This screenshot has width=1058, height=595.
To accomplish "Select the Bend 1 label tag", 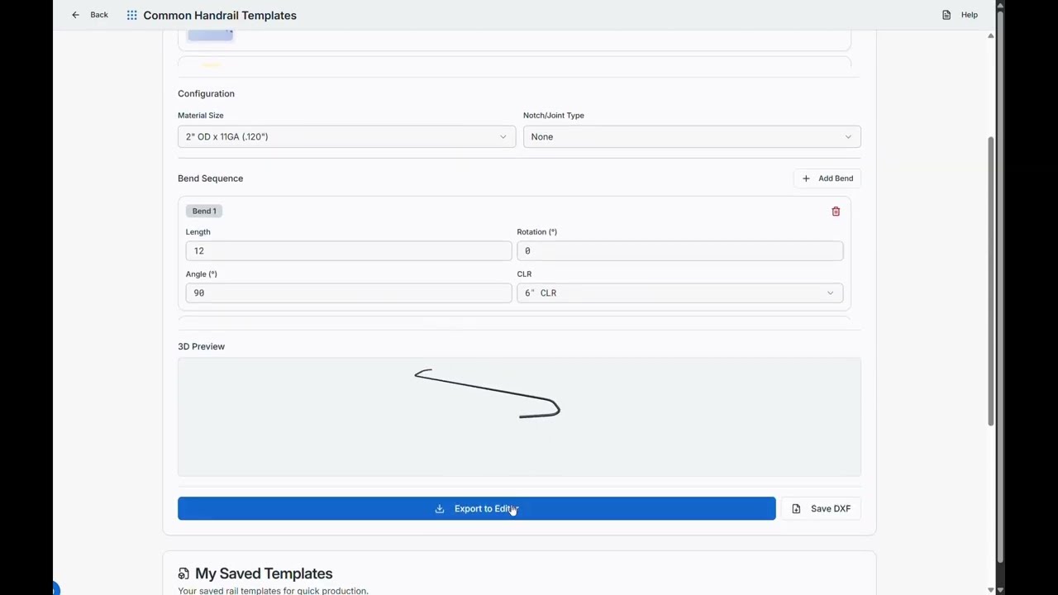I will tap(204, 211).
